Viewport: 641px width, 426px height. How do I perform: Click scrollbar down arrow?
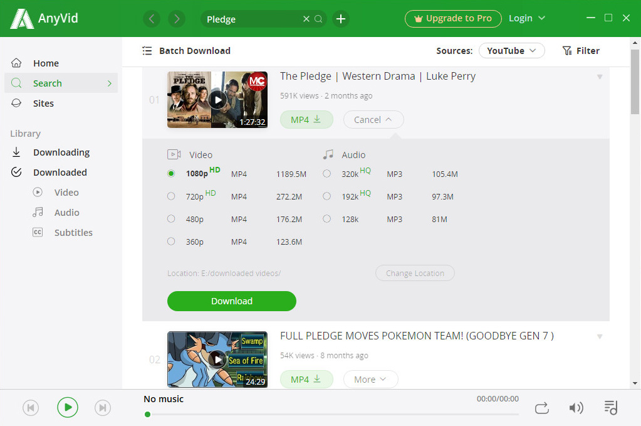635,383
